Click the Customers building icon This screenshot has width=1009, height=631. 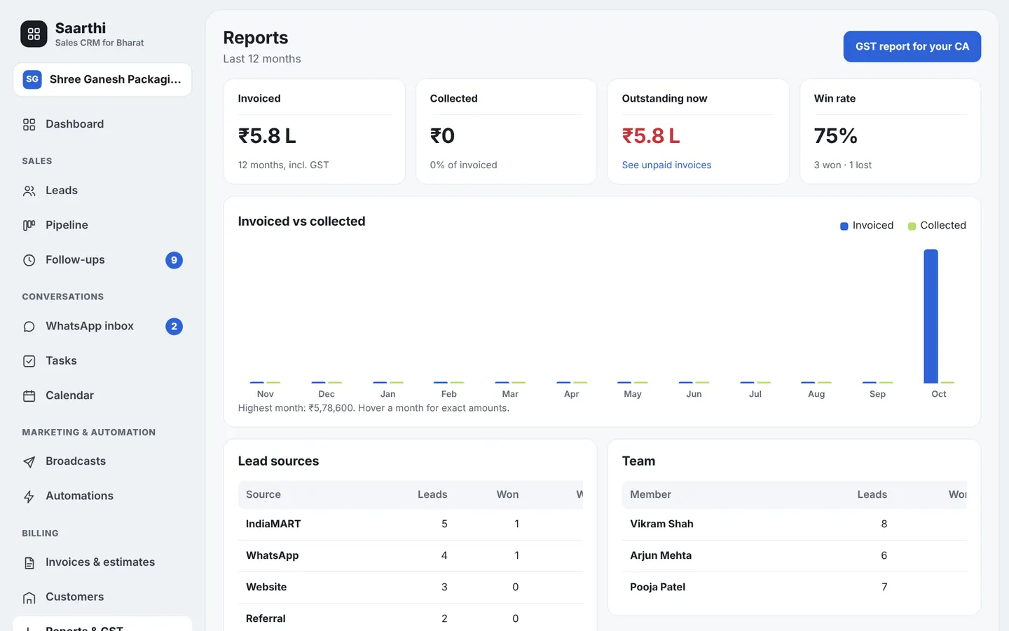coord(29,597)
